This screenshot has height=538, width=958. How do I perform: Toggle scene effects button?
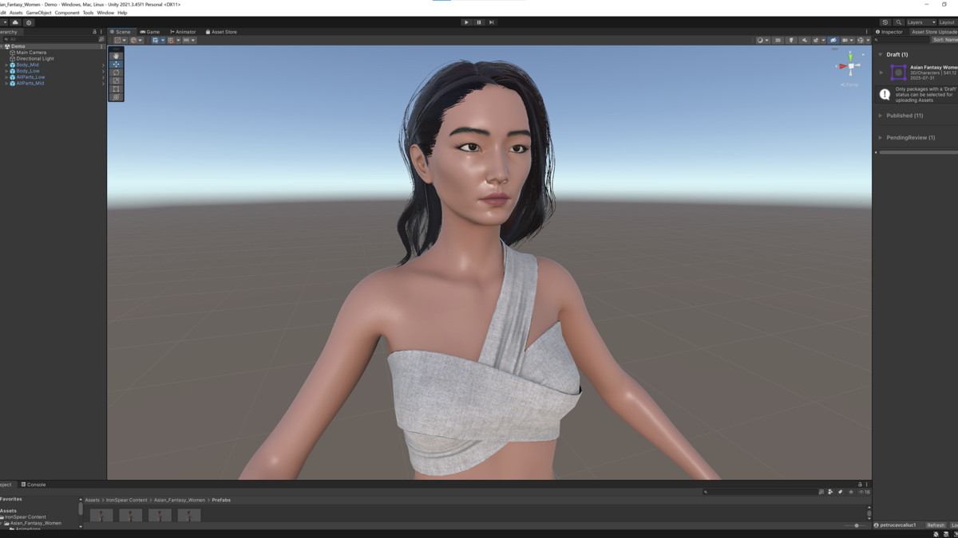pyautogui.click(x=816, y=40)
